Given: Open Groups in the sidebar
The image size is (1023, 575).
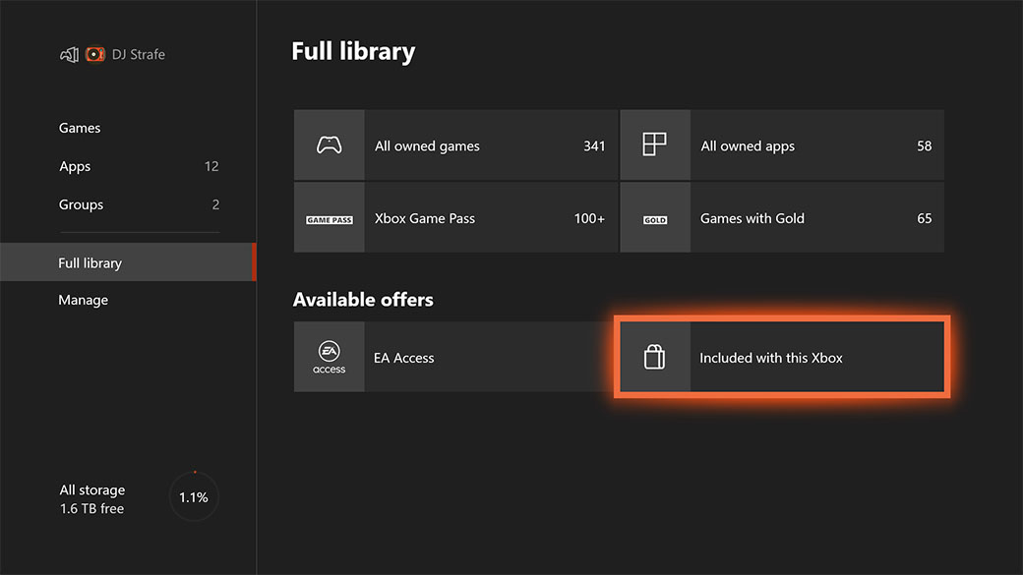Looking at the screenshot, I should point(81,204).
